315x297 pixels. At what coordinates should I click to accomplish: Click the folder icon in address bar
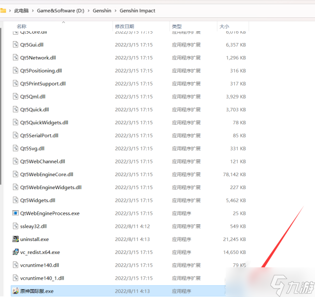tap(3, 10)
